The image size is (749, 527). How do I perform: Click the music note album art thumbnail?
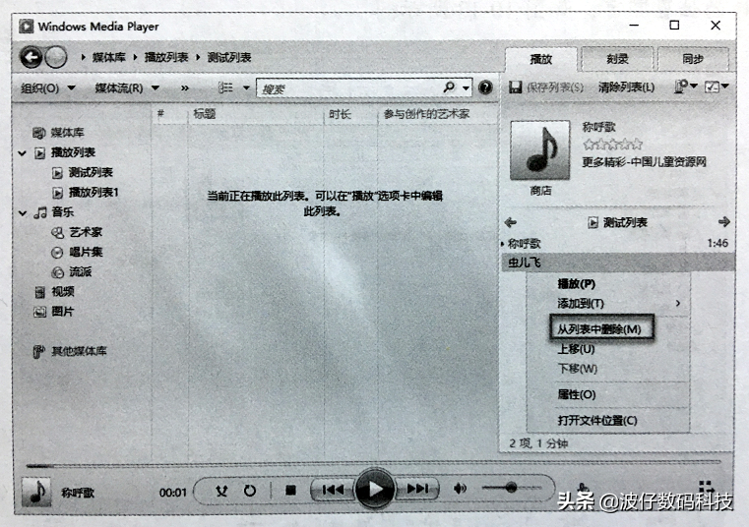(x=539, y=149)
